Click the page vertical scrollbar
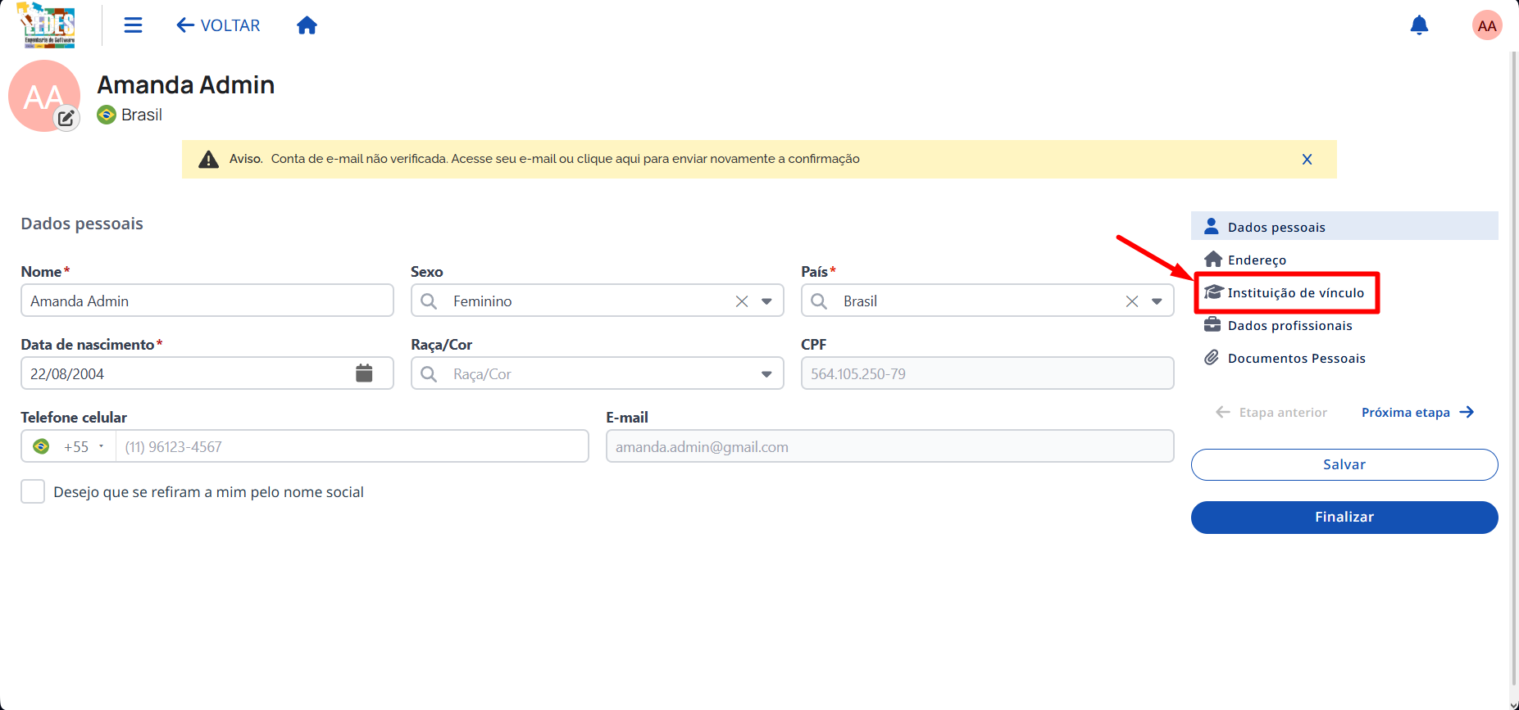 click(x=1513, y=369)
